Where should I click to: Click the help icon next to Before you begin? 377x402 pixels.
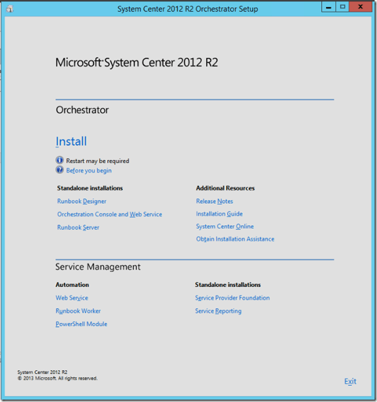point(59,170)
